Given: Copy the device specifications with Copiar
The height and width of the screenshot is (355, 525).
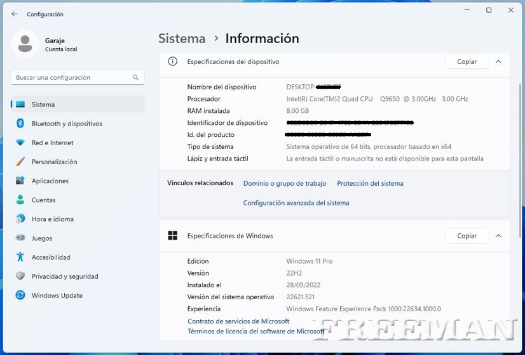Looking at the screenshot, I should tap(467, 61).
